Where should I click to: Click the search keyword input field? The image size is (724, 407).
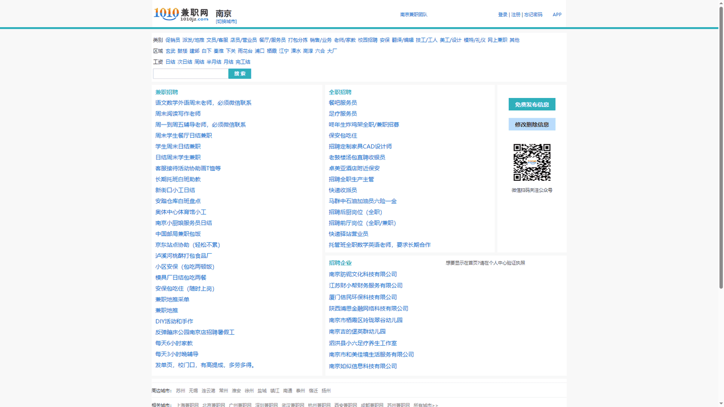pos(191,73)
